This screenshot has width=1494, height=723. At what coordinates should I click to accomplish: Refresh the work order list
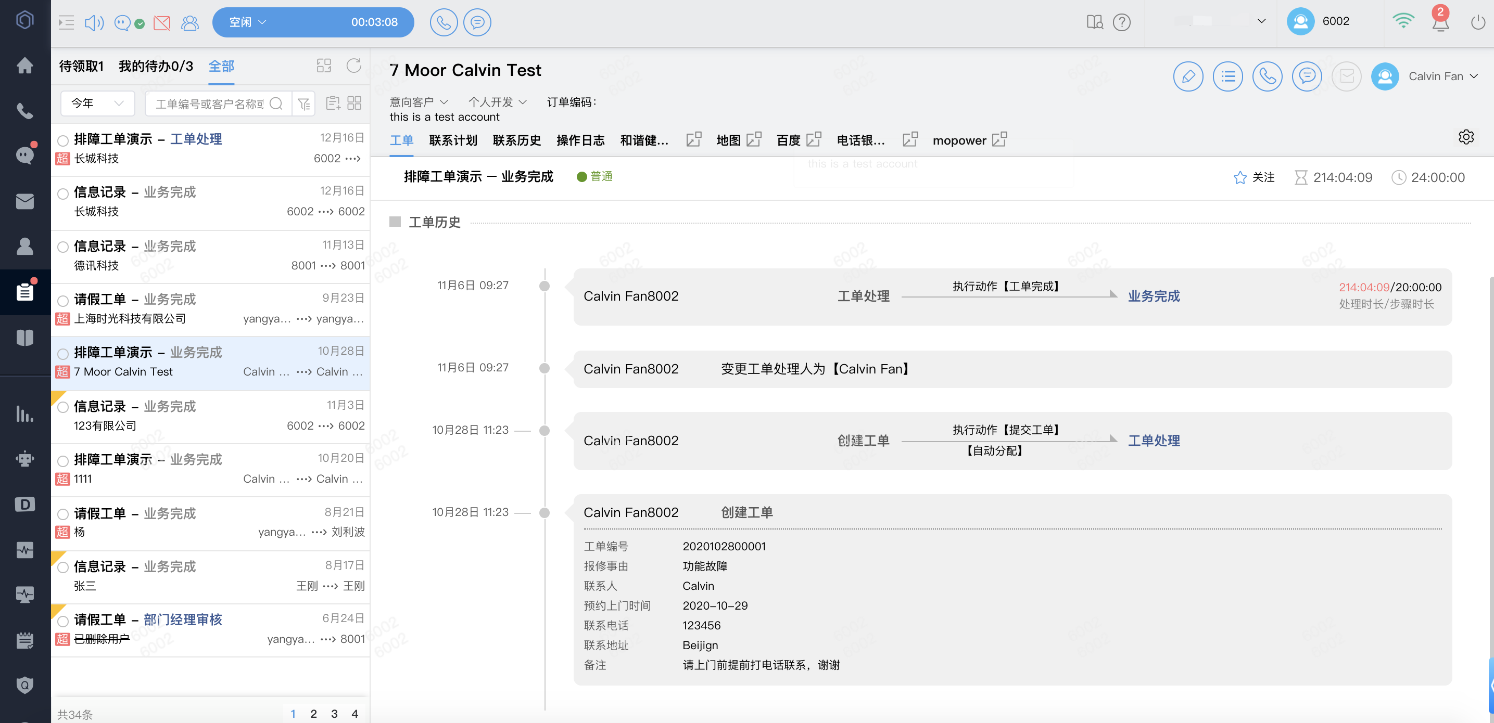(x=354, y=66)
